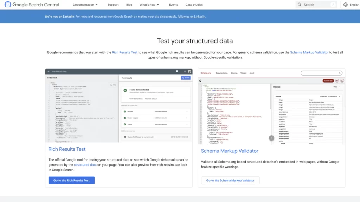Click the search magnifier icon in header

(300, 5)
